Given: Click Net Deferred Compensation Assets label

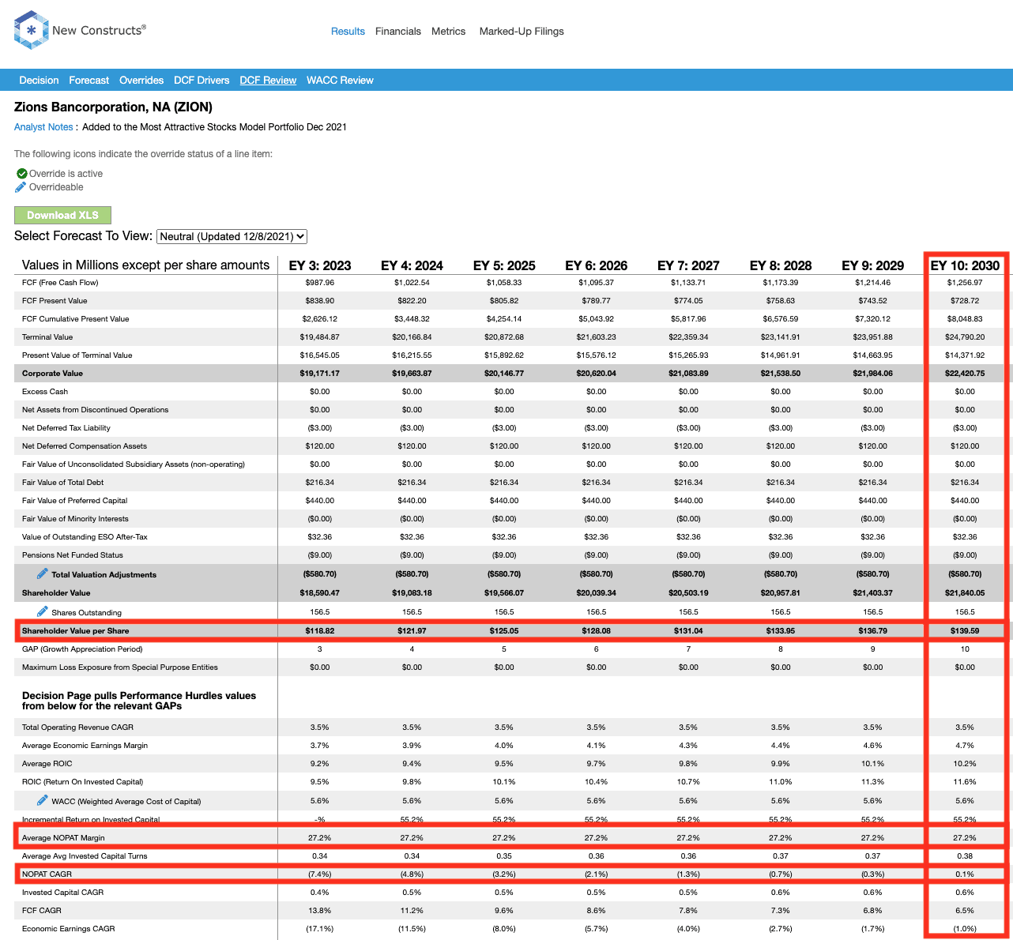Looking at the screenshot, I should click(85, 446).
